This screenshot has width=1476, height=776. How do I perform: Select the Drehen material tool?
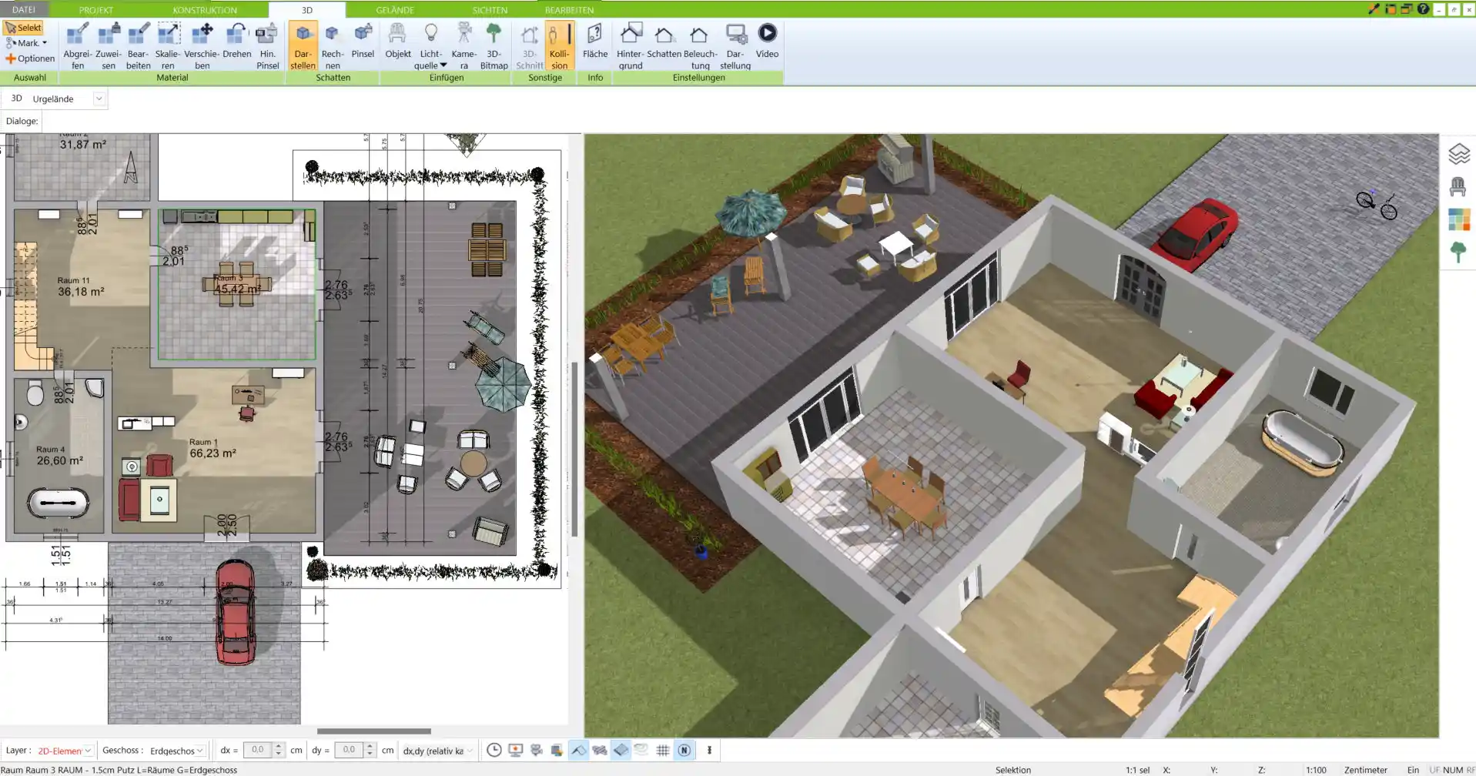[237, 41]
